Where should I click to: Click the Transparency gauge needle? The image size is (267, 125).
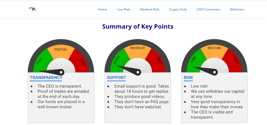coord(51,72)
